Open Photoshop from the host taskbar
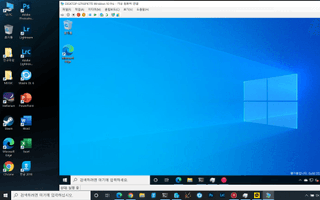Viewport: 320px width, 200px height. (211, 195)
